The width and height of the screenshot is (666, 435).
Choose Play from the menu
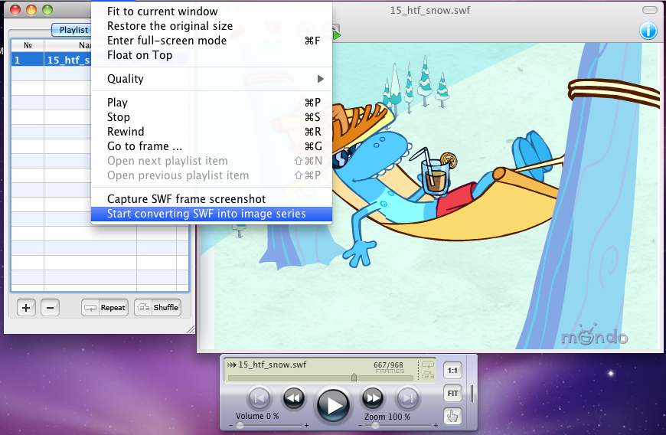click(x=211, y=103)
